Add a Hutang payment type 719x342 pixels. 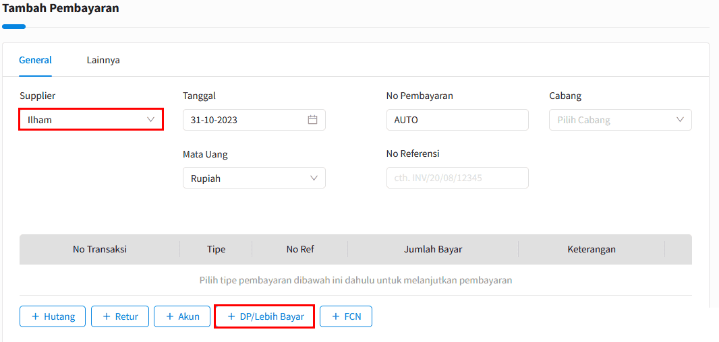[x=53, y=316]
